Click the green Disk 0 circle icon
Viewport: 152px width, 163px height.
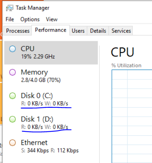(12, 96)
